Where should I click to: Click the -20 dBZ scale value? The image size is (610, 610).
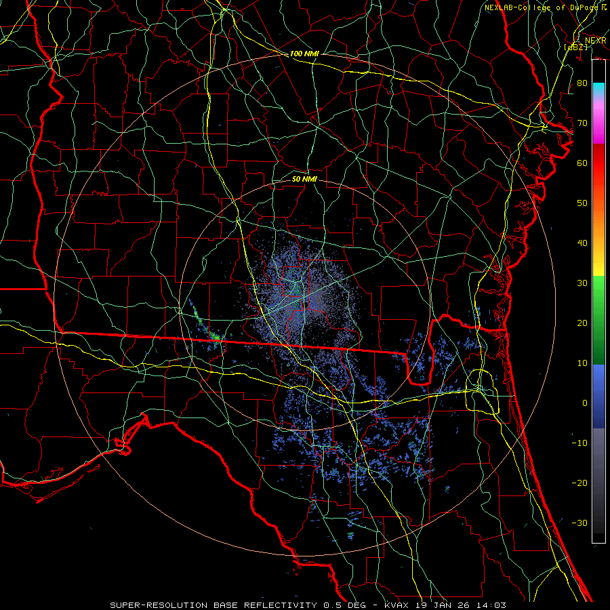(579, 483)
